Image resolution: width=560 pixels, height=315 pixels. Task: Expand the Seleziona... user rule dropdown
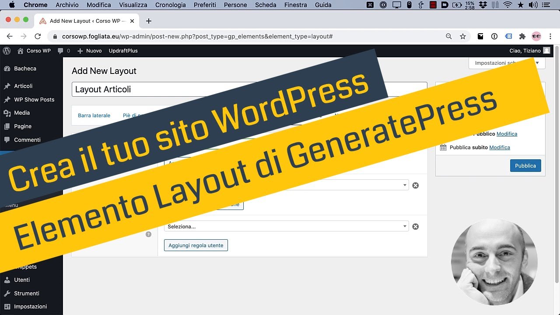287,226
